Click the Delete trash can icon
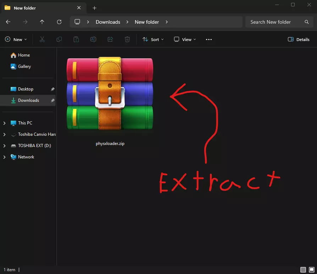317x274 pixels. tap(127, 39)
